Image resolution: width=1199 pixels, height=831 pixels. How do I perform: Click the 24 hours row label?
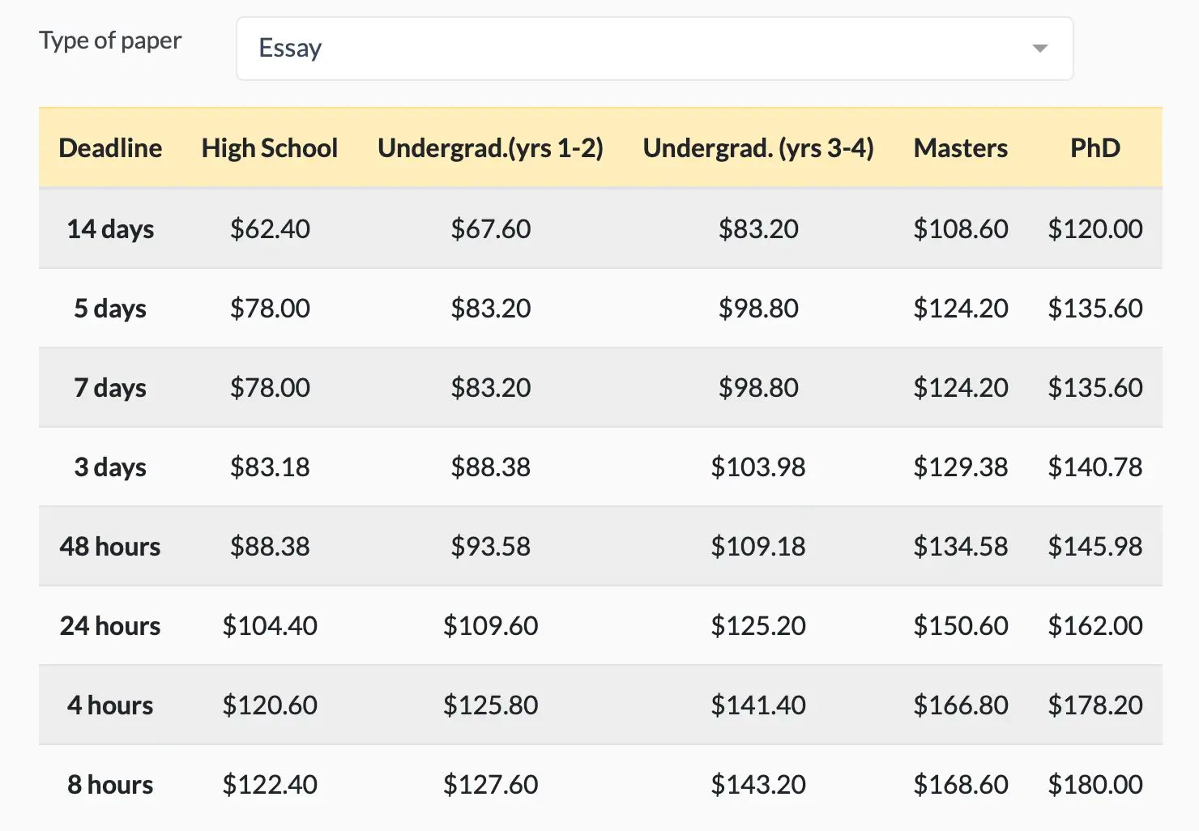[110, 625]
